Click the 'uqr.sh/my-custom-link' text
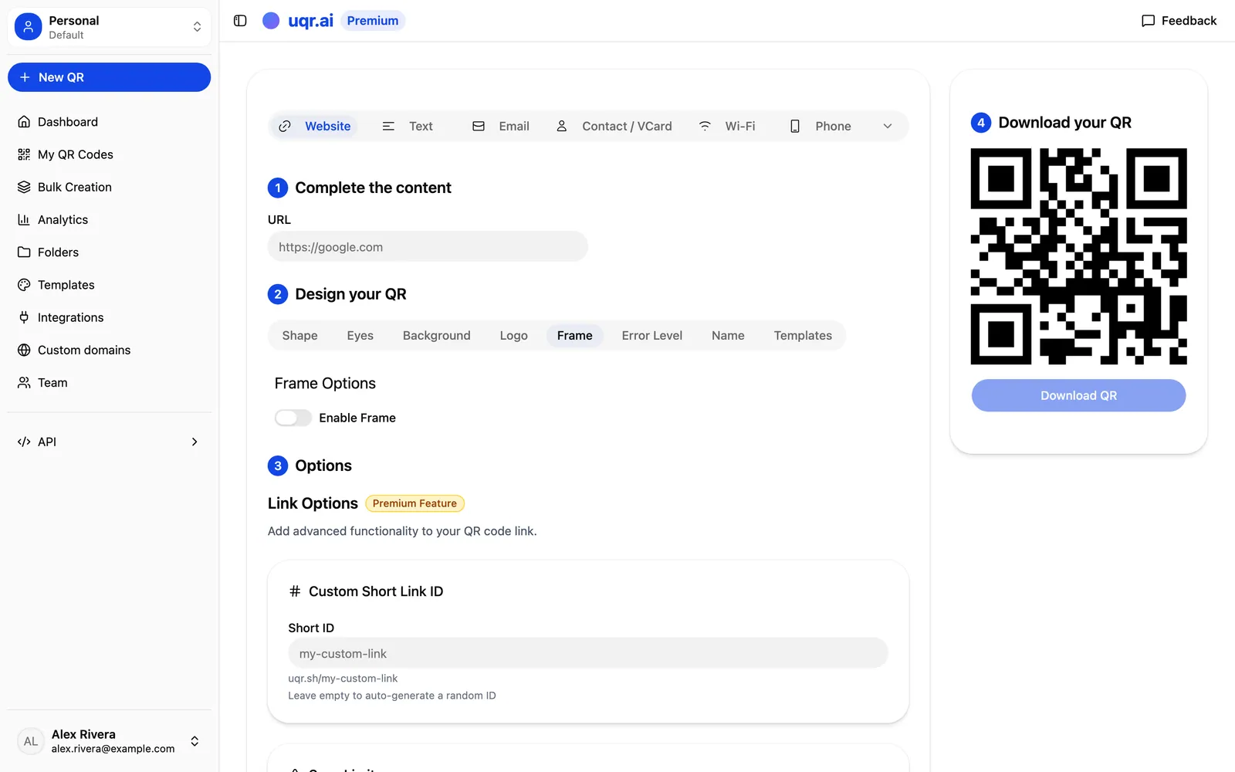The image size is (1235, 772). point(343,679)
